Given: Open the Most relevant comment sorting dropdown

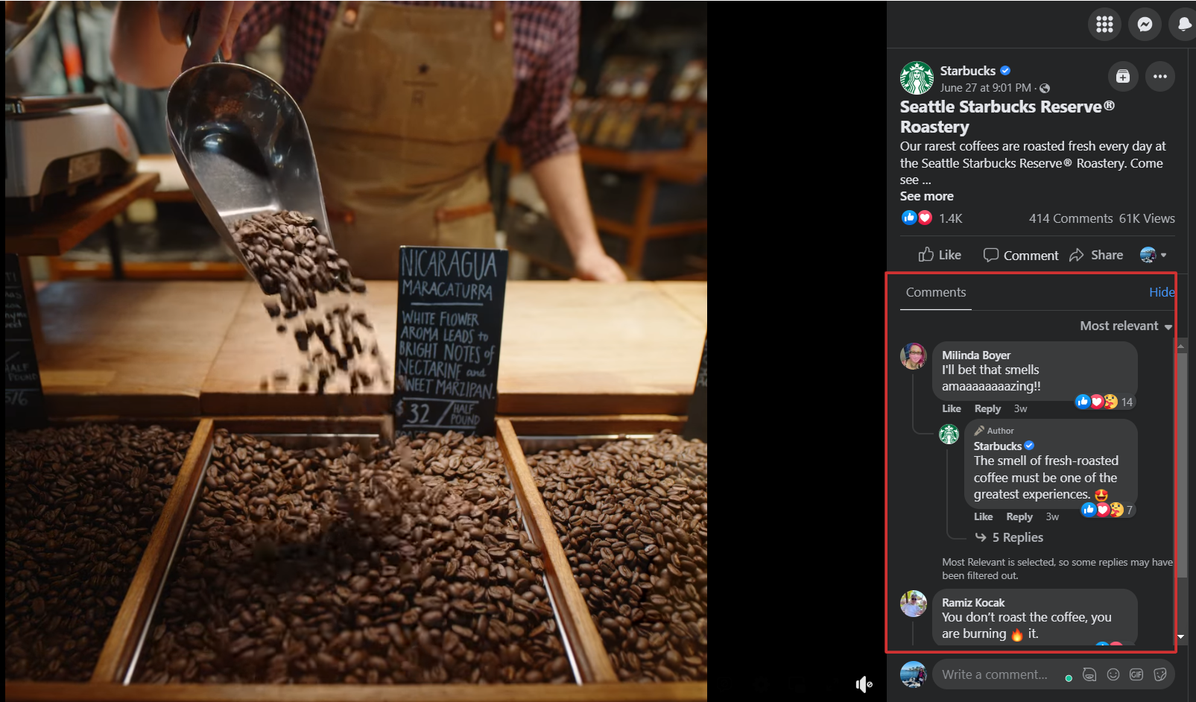Looking at the screenshot, I should pyautogui.click(x=1126, y=326).
